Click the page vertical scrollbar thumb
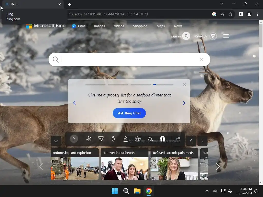The width and height of the screenshot is (263, 197). coord(261,35)
